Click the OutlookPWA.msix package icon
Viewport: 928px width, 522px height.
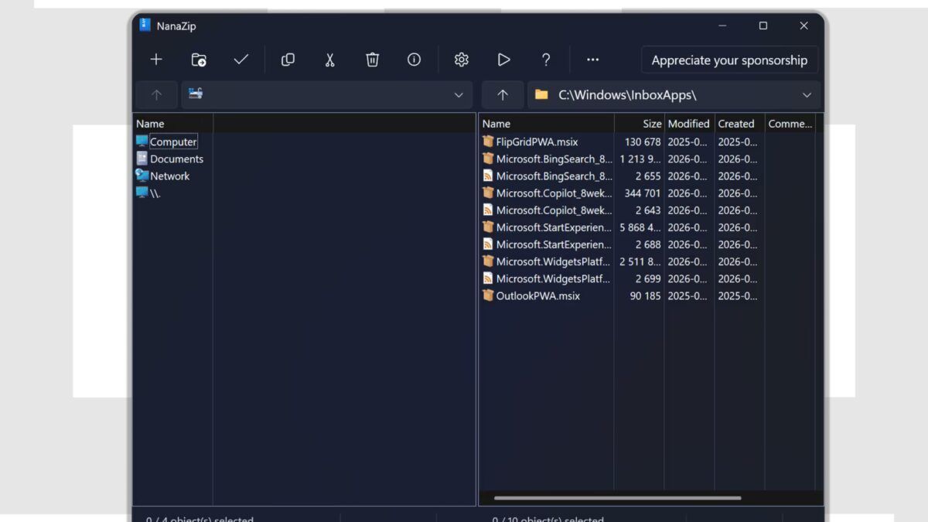pyautogui.click(x=488, y=295)
